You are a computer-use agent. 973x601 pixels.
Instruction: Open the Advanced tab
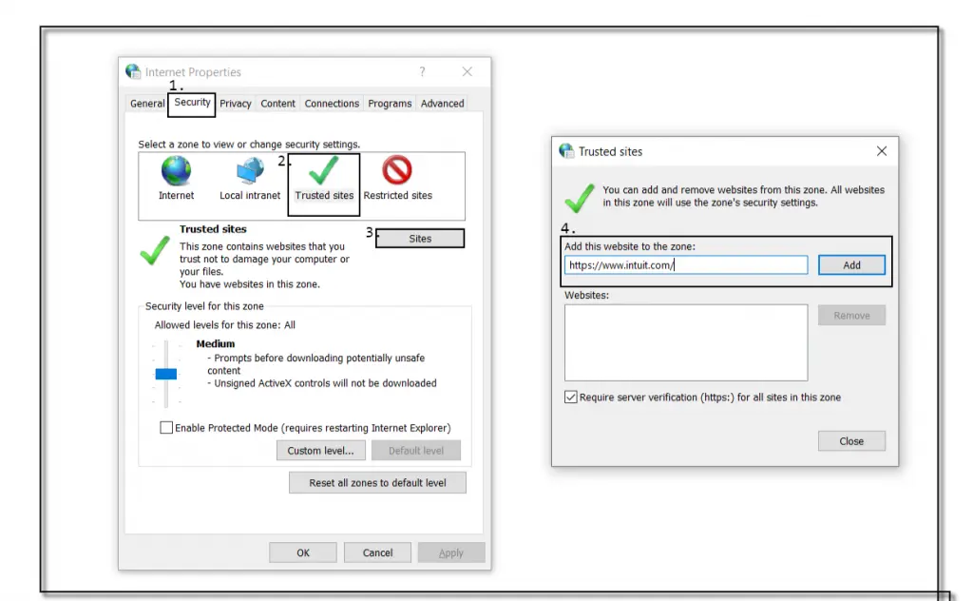pyautogui.click(x=443, y=104)
